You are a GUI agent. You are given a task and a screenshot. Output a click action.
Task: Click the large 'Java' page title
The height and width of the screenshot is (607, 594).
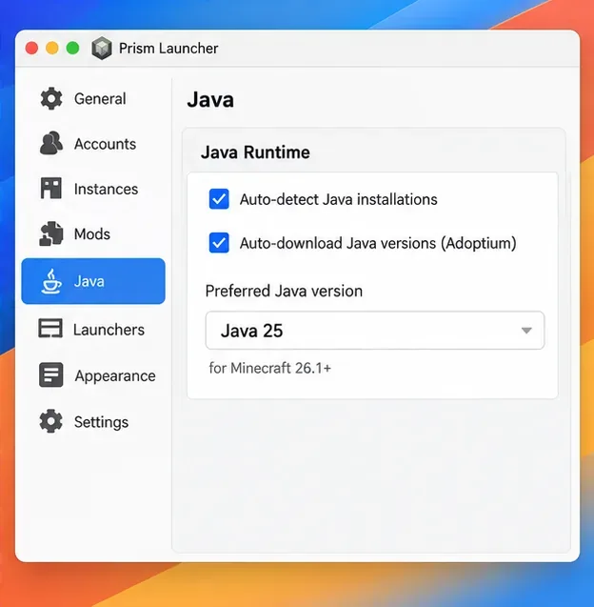pos(210,99)
